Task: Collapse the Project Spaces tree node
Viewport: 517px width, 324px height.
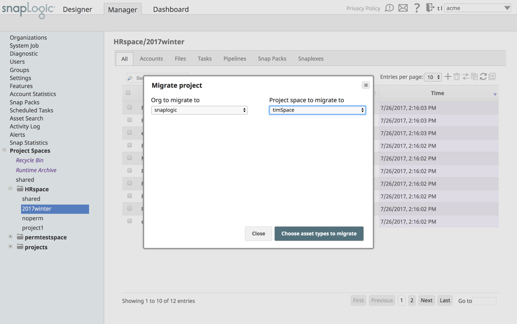Action: (x=4, y=150)
